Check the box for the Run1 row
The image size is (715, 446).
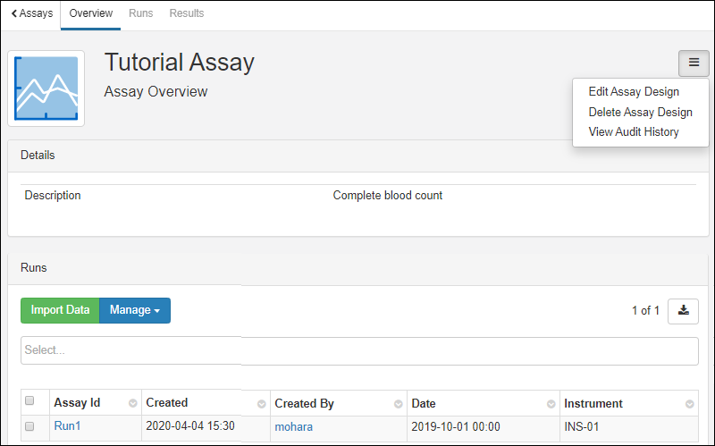coord(29,427)
